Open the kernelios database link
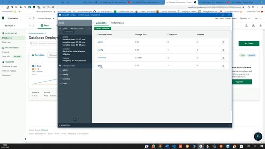Screen dimensions: 265x149 tap(101, 58)
